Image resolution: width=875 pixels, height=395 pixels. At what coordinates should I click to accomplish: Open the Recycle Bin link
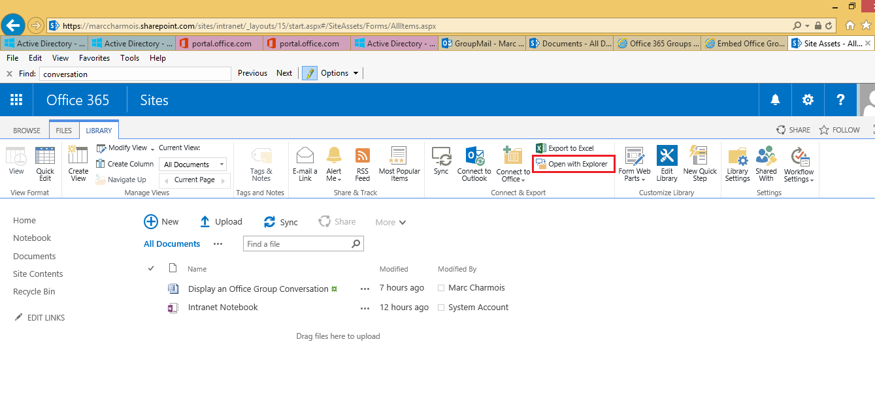34,291
